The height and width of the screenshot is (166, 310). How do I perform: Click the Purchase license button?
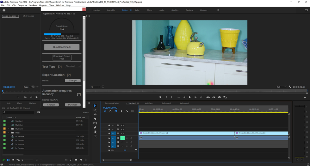point(72,105)
